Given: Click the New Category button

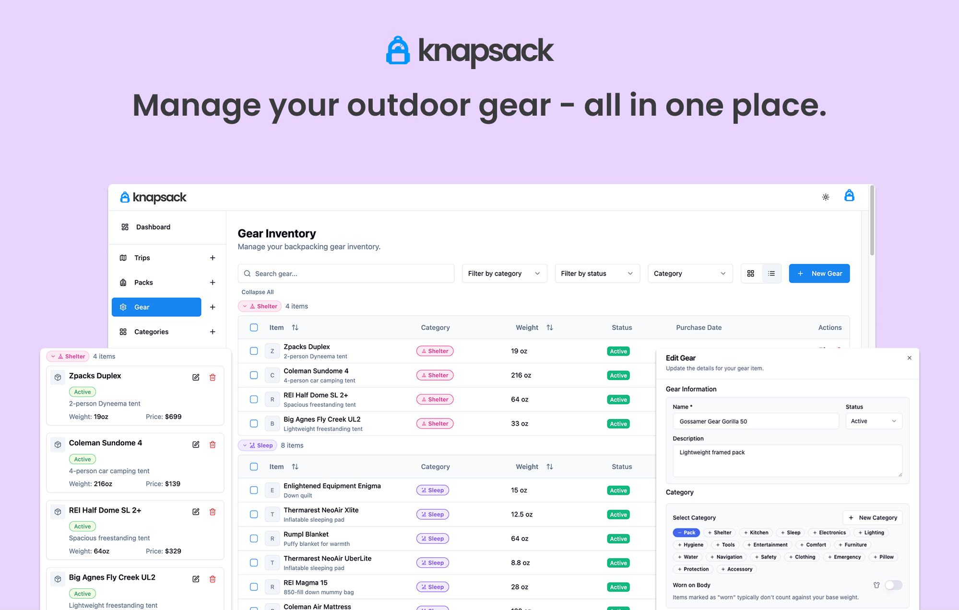Looking at the screenshot, I should pyautogui.click(x=872, y=517).
